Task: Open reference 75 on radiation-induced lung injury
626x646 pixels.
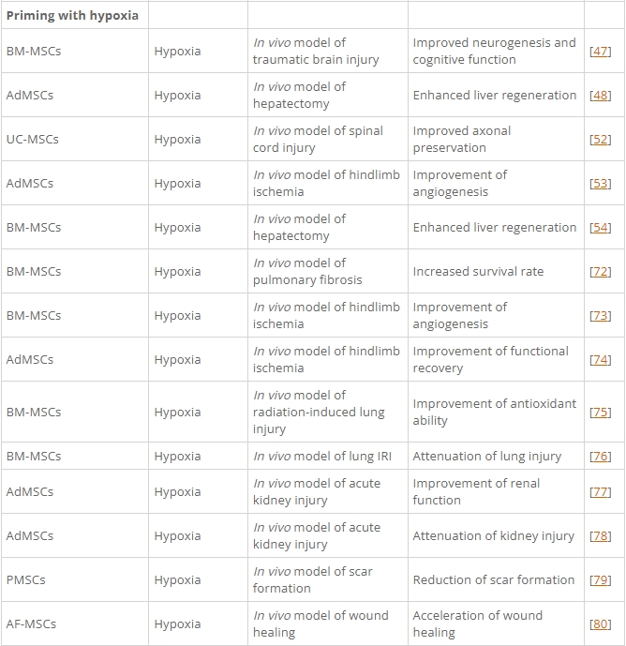Action: [600, 412]
